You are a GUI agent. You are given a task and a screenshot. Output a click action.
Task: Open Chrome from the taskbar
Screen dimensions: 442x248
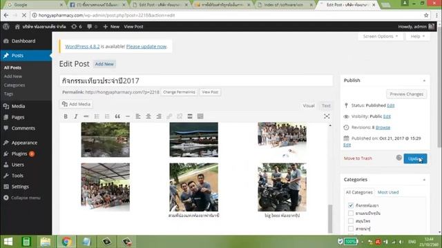[66, 242]
